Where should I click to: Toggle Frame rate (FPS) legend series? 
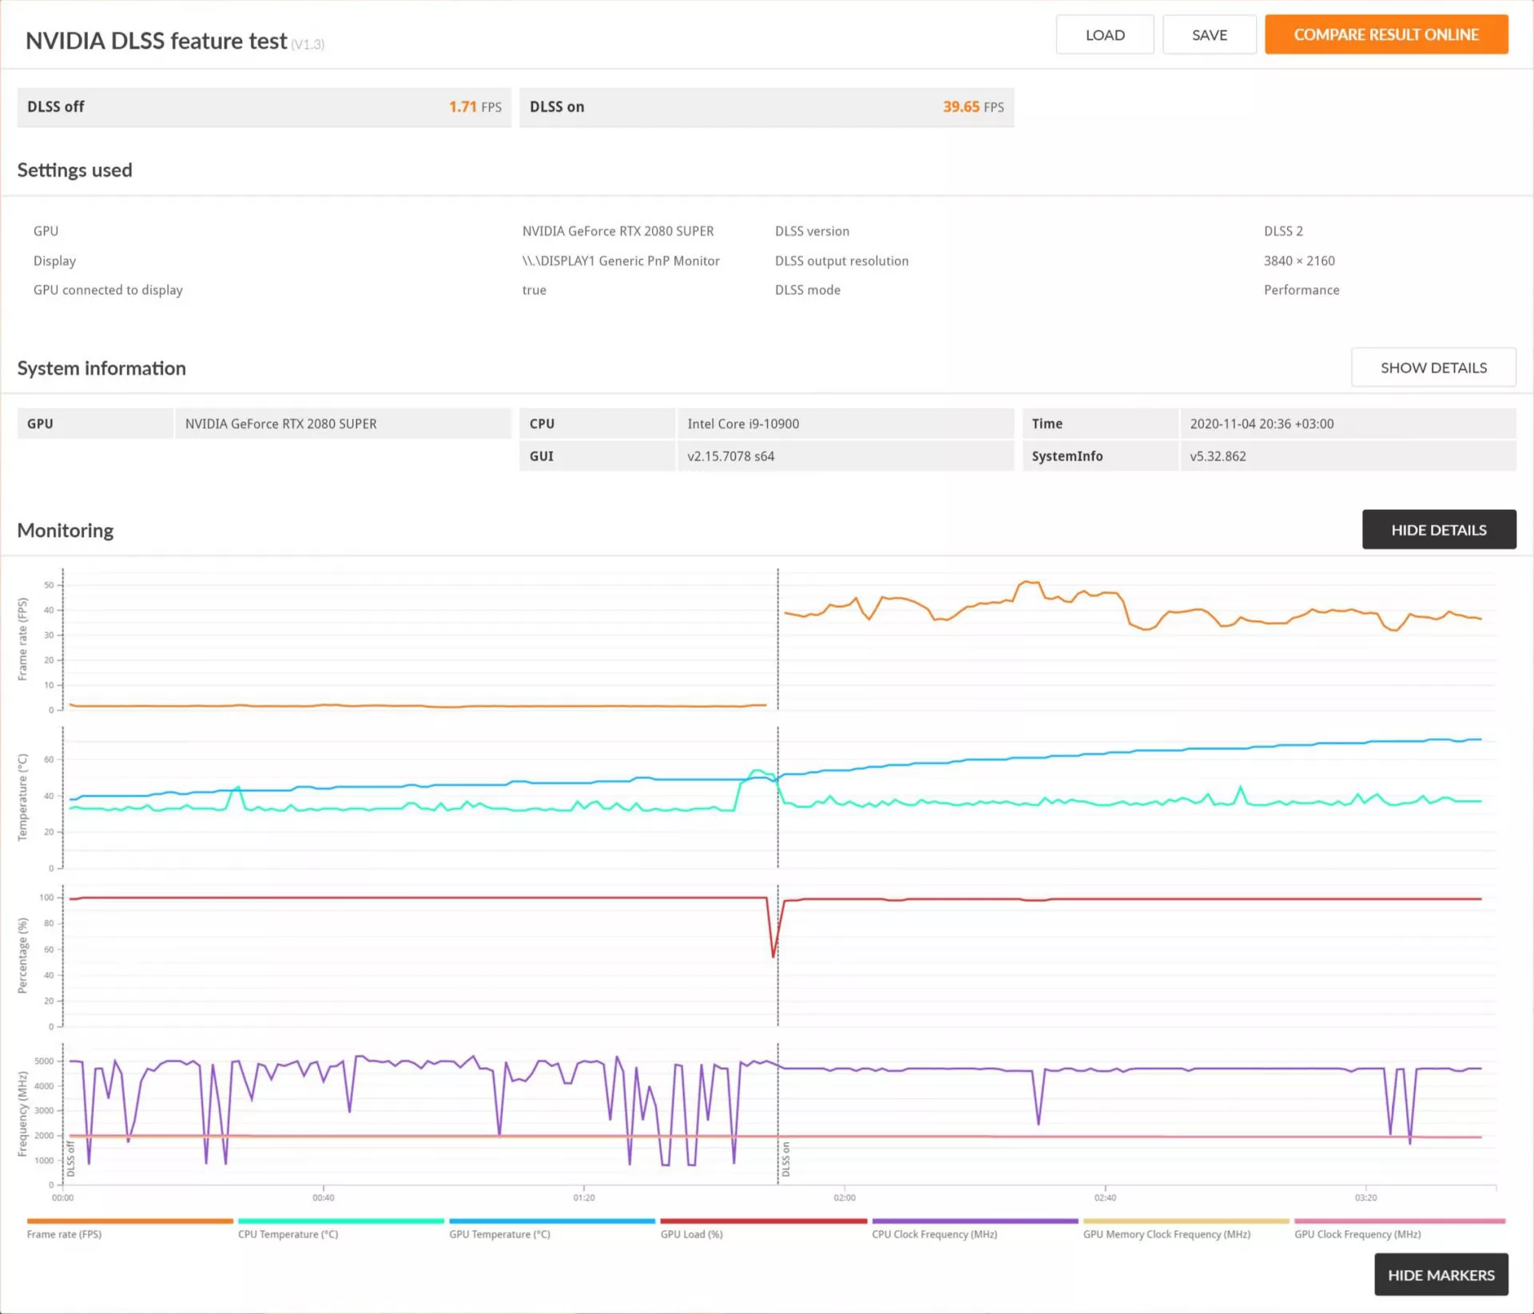129,1228
